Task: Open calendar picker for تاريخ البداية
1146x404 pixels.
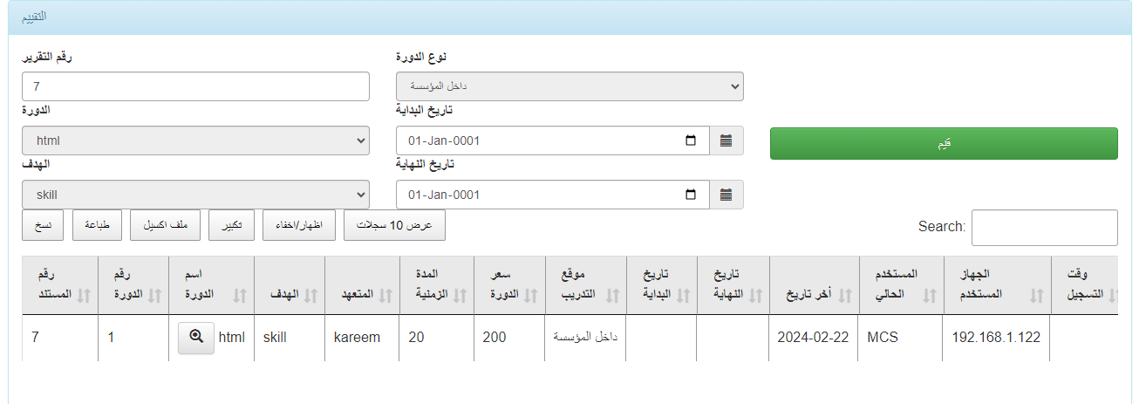Action: coord(726,140)
